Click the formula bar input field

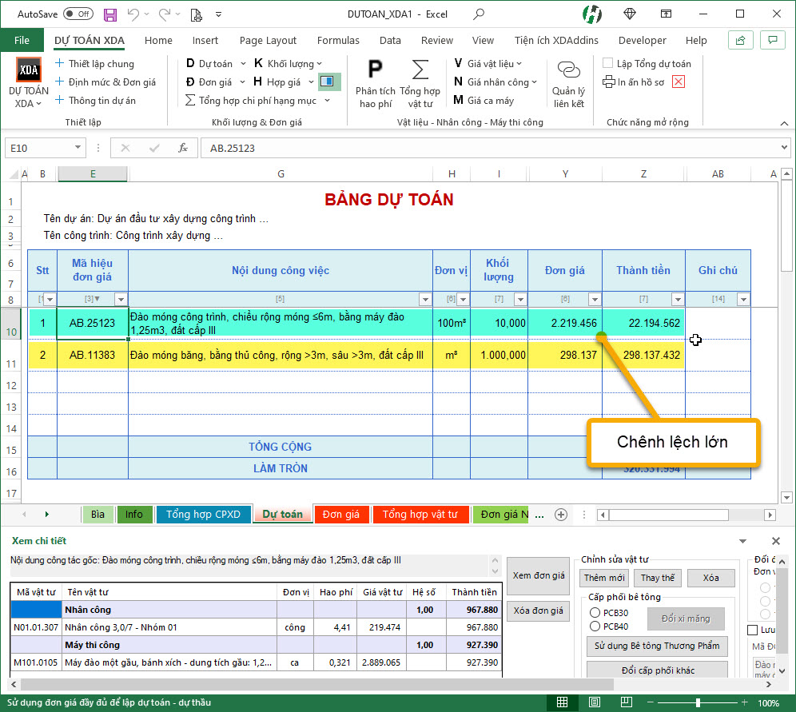pyautogui.click(x=480, y=148)
